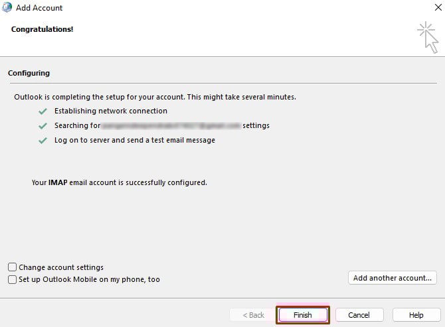Click the blurred email address text
445x327 pixels.
[171, 125]
